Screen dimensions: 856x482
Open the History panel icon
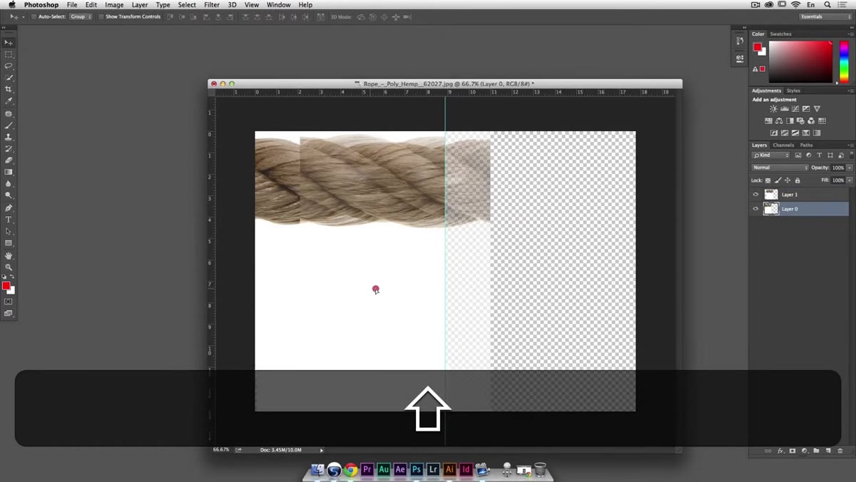tap(740, 41)
